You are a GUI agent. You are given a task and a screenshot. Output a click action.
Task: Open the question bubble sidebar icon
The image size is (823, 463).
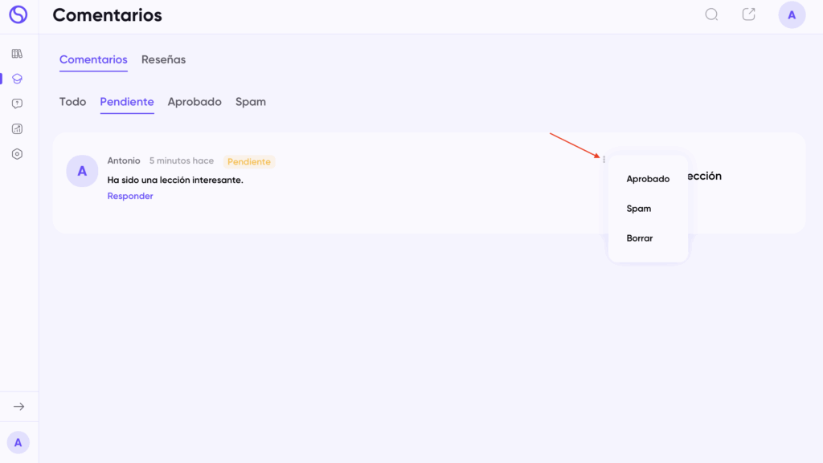coord(18,104)
